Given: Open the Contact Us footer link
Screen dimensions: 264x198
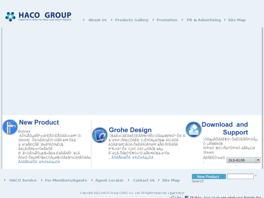Looking at the screenshot, I should click(144, 180).
